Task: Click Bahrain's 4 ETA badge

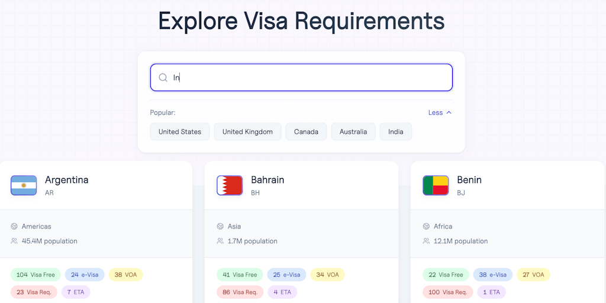Action: tap(282, 292)
